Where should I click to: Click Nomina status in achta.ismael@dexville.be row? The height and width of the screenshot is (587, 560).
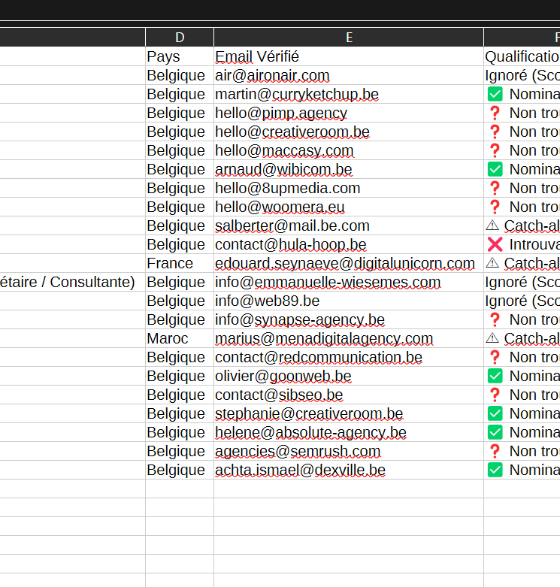coord(522,470)
